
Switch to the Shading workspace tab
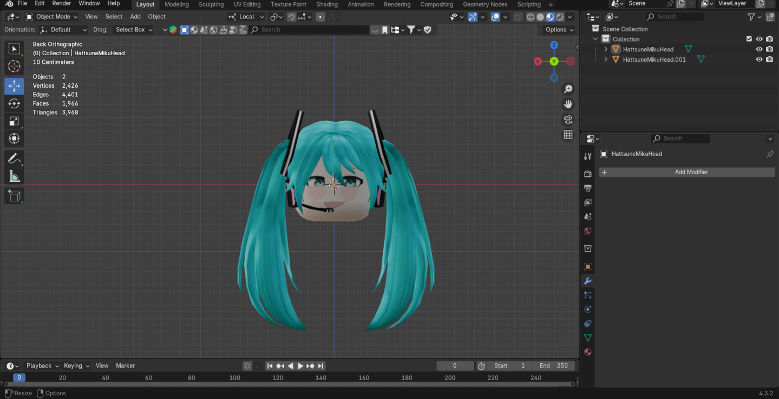326,4
